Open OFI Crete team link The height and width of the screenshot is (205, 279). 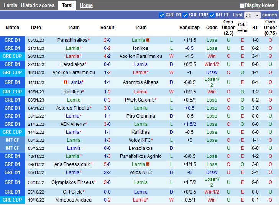[x=72, y=192]
